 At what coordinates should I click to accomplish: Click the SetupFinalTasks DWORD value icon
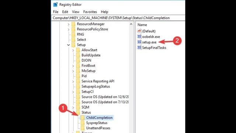click(139, 48)
